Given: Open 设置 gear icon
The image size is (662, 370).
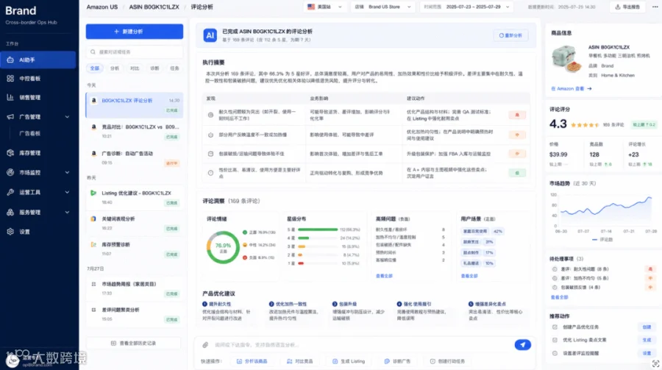Looking at the screenshot, I should (10, 232).
